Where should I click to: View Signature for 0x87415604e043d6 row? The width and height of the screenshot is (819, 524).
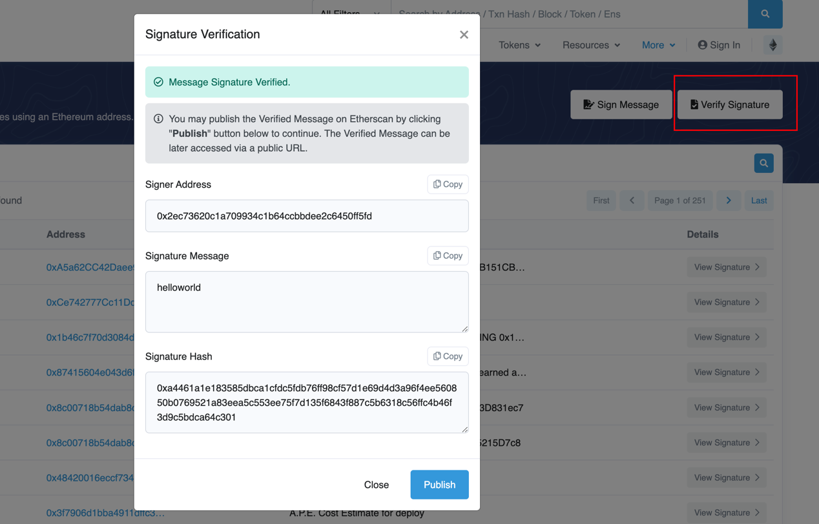727,372
